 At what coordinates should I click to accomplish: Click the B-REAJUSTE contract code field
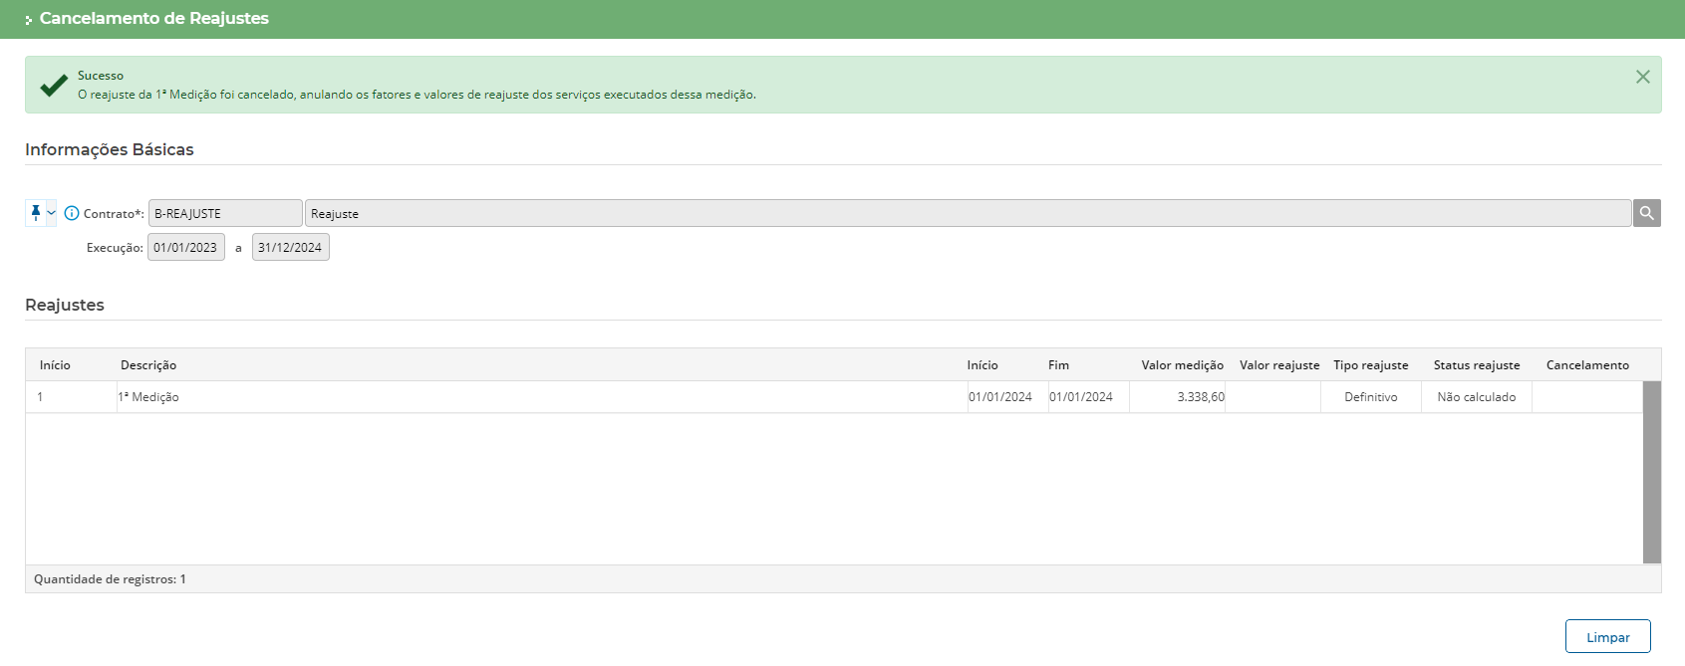tap(224, 213)
